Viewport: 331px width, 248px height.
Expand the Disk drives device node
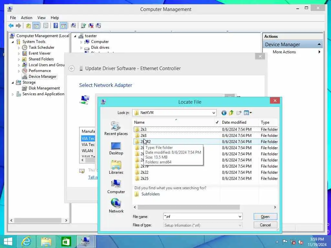click(81, 48)
